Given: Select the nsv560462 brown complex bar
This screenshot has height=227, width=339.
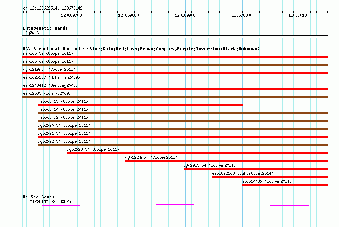Looking at the screenshot, I should coord(175,65).
